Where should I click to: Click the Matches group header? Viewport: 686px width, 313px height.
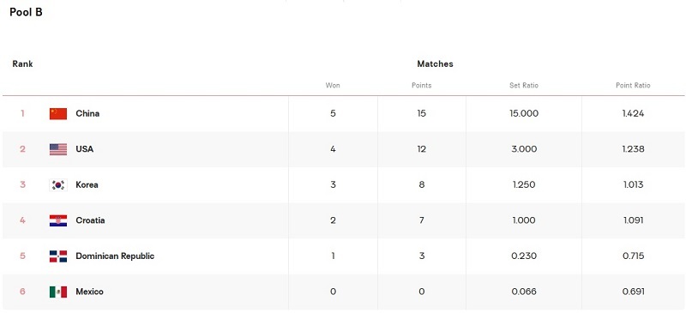tap(435, 64)
